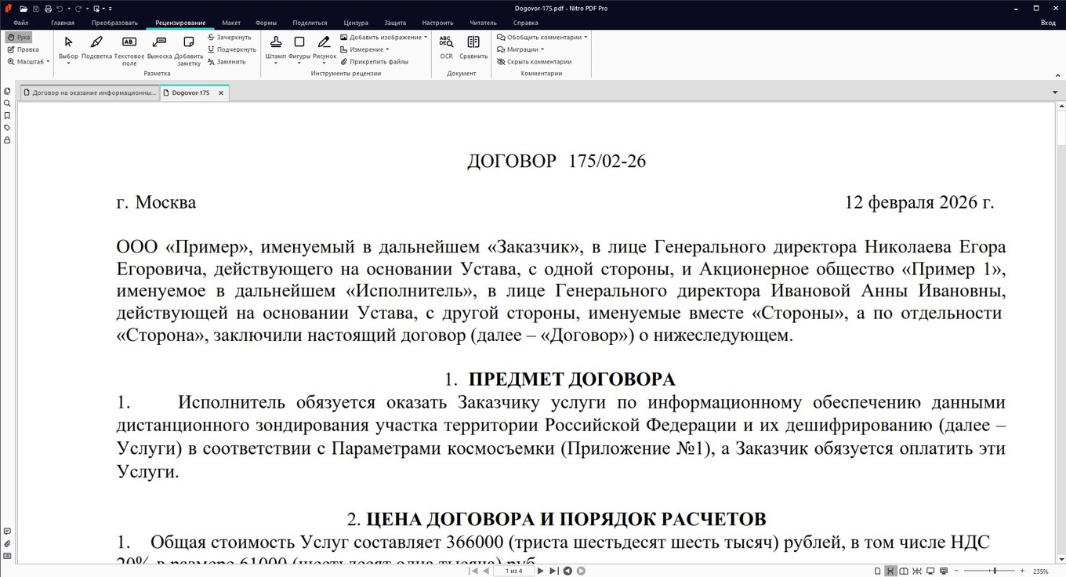Close the Dogovor-175 document tab
Image resolution: width=1066 pixels, height=577 pixels.
pos(221,93)
